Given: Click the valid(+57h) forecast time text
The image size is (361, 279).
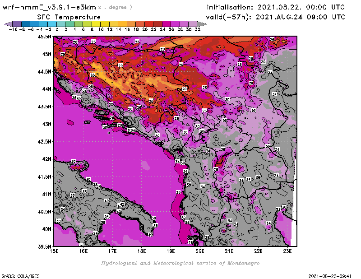Looking at the screenshot, I should pyautogui.click(x=276, y=17).
